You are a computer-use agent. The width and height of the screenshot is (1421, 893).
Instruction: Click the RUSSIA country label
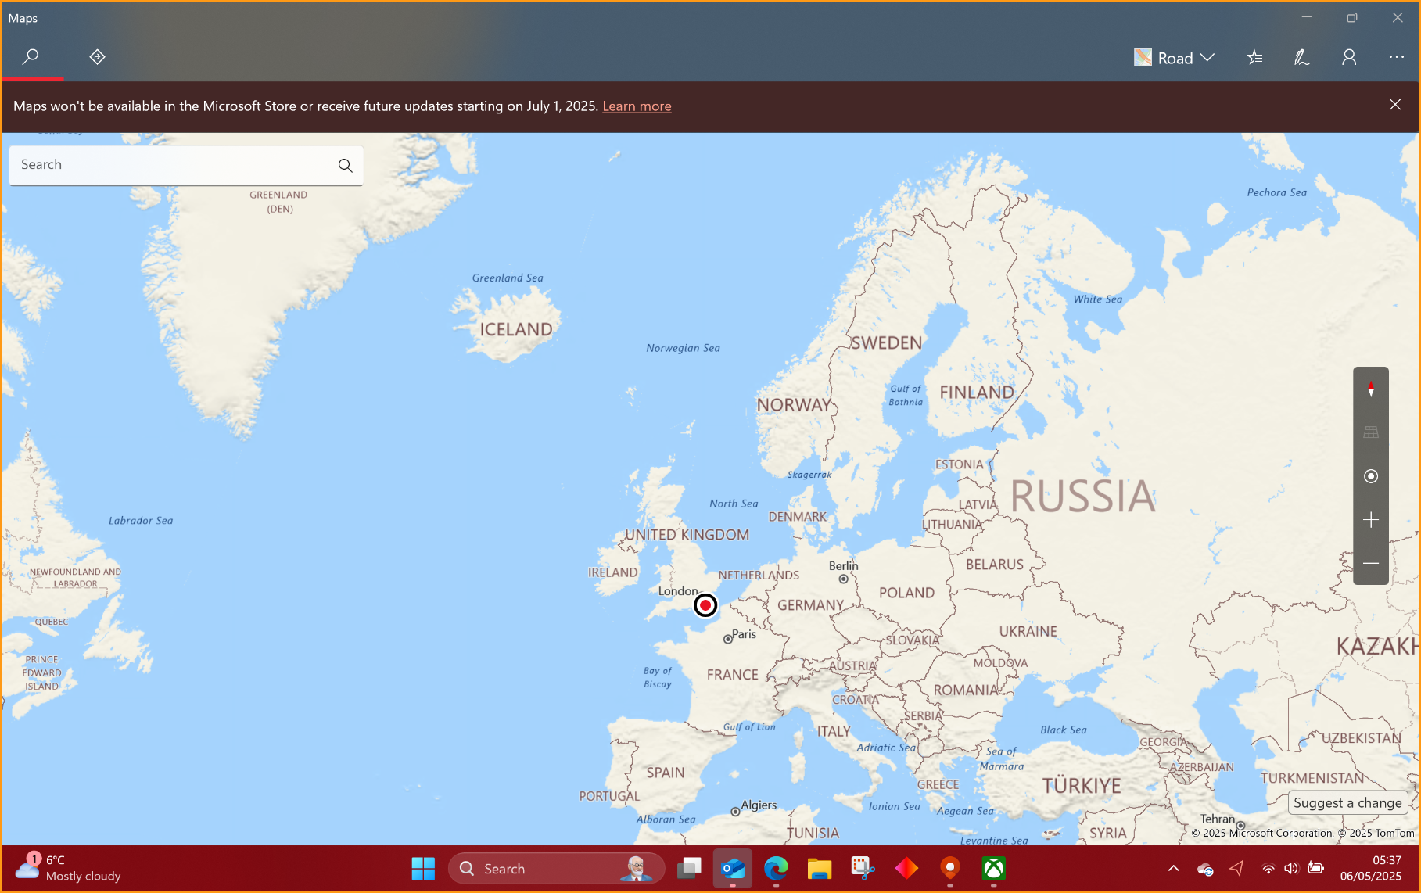click(x=1083, y=497)
